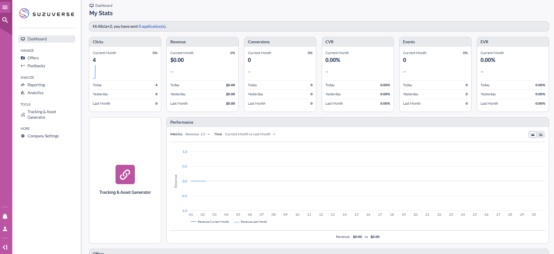Collapse the sidebar using arrow icon
Screen dimensions: 554x254
(5, 247)
